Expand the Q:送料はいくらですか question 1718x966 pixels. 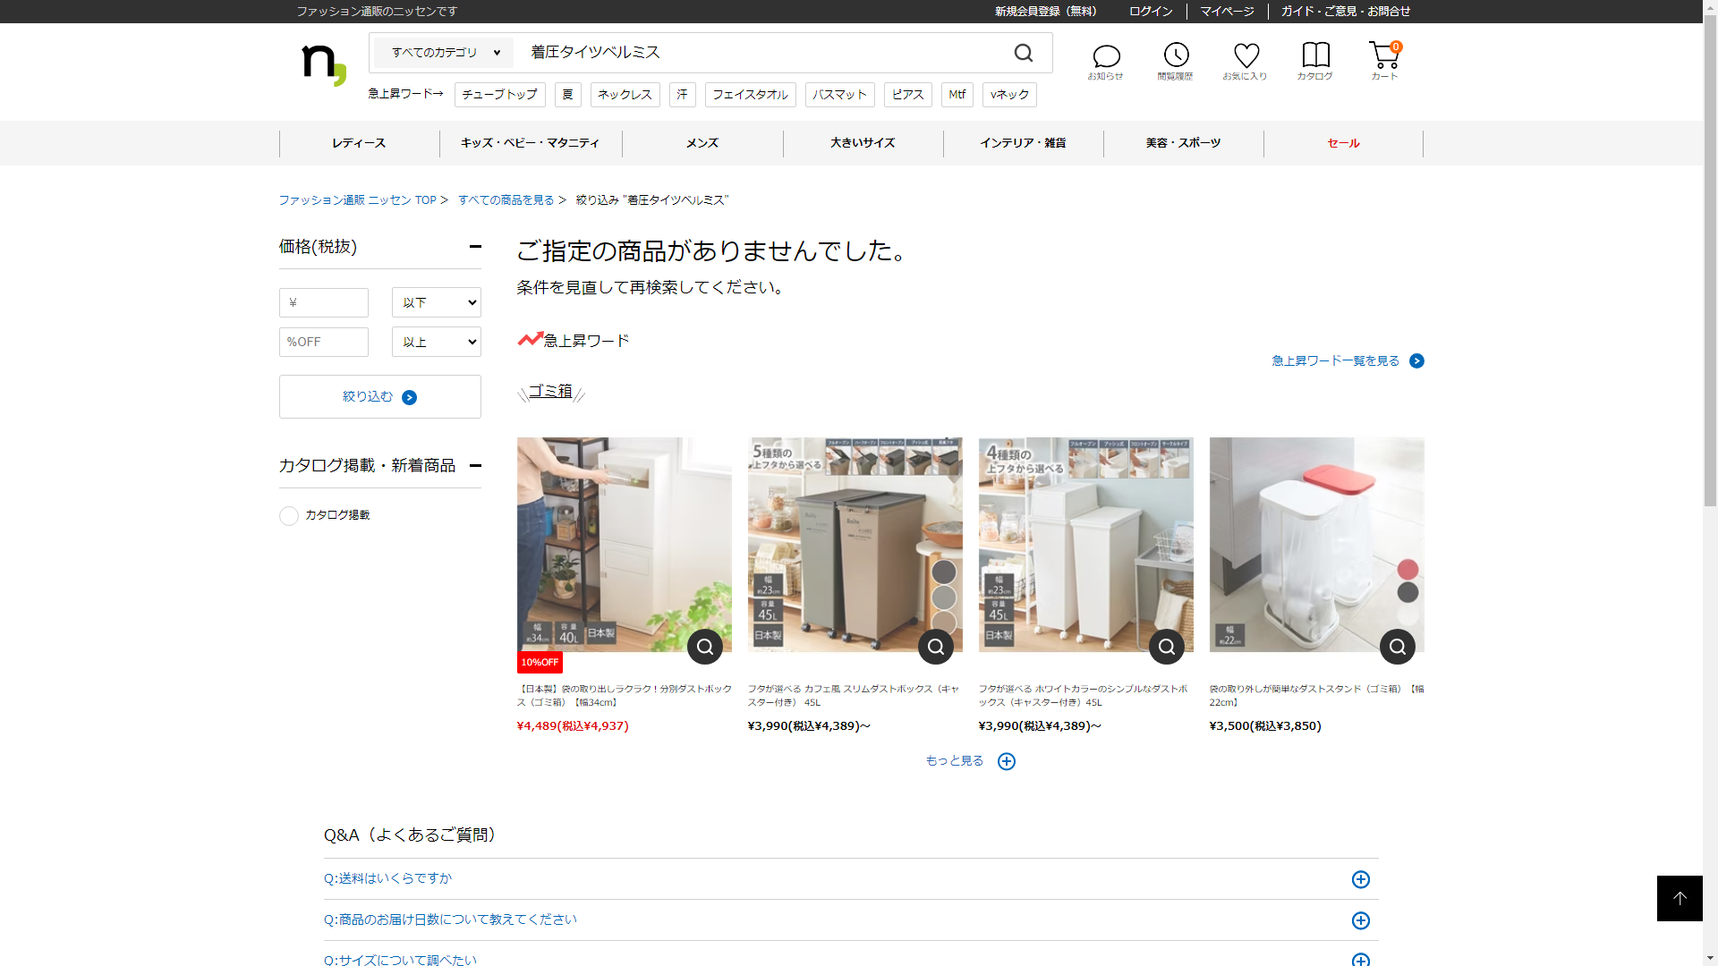pyautogui.click(x=1360, y=879)
